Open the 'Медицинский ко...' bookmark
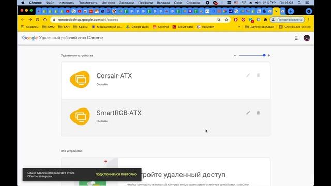Image resolution: width=331 pixels, height=186 pixels. (107, 27)
